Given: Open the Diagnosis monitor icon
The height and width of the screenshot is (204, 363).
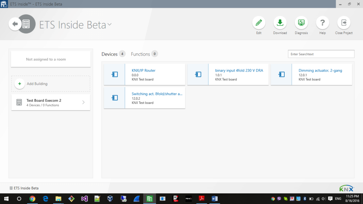Looking at the screenshot, I should (x=301, y=23).
